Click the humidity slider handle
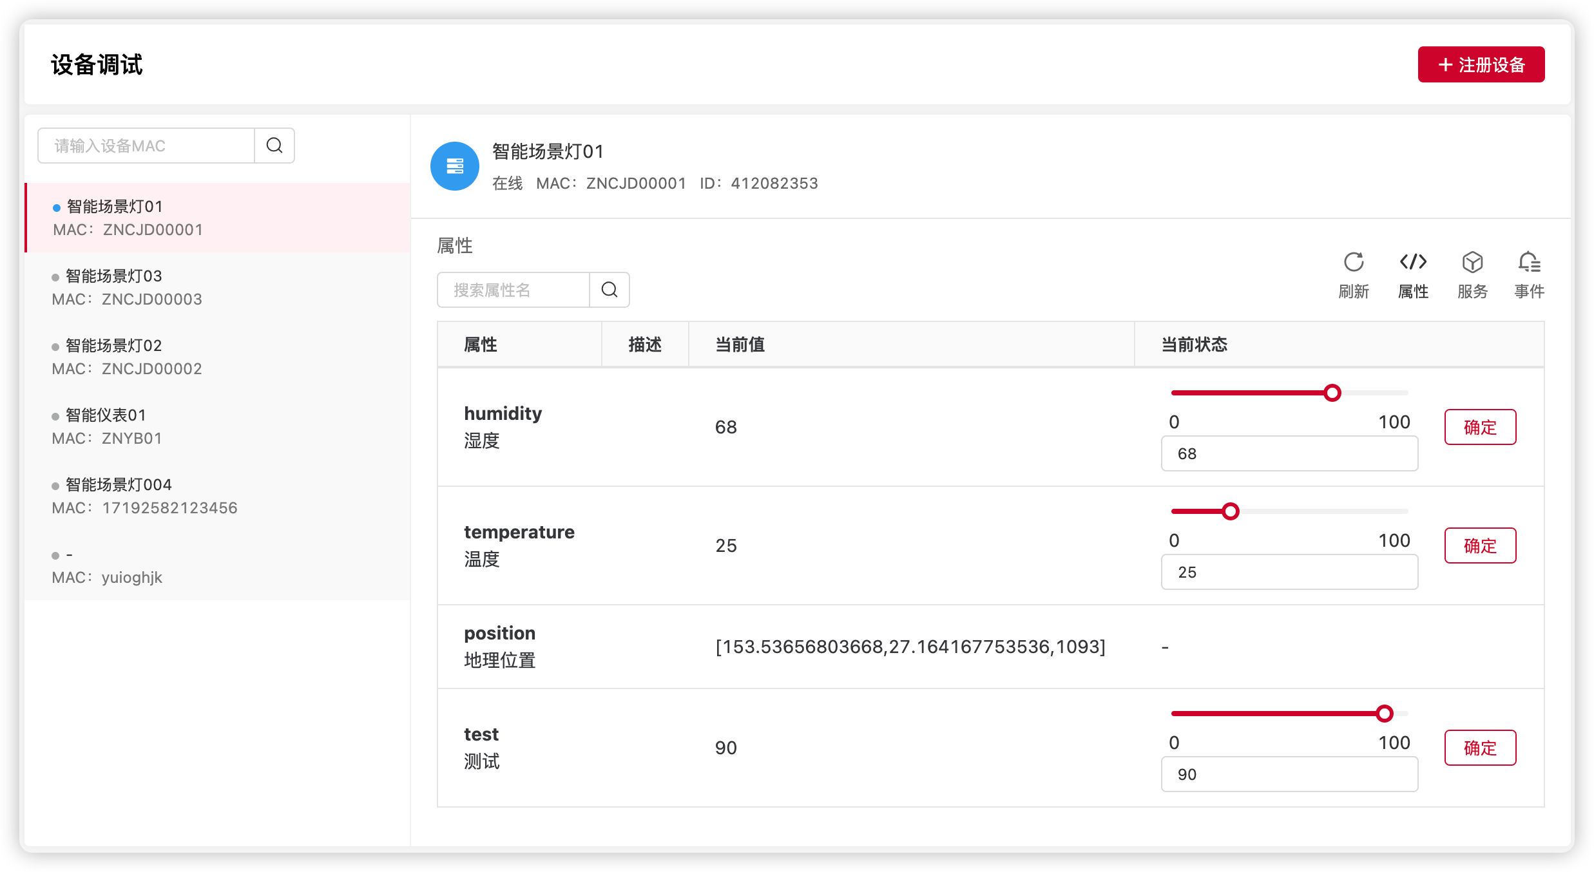The image size is (1594, 872). tap(1332, 393)
